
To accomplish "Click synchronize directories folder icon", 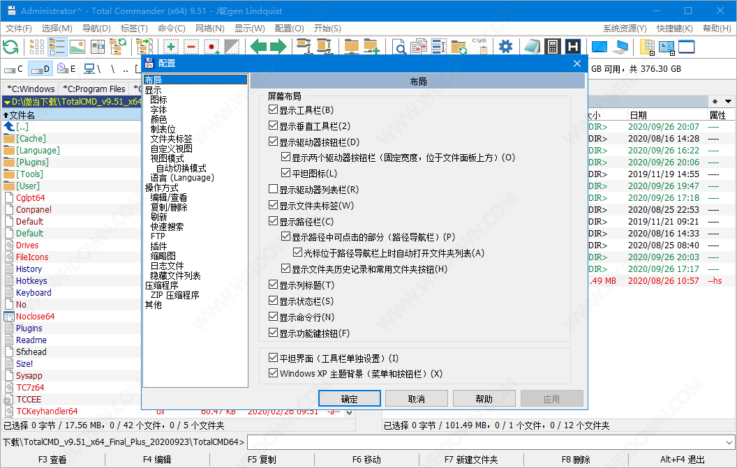I will click(459, 47).
